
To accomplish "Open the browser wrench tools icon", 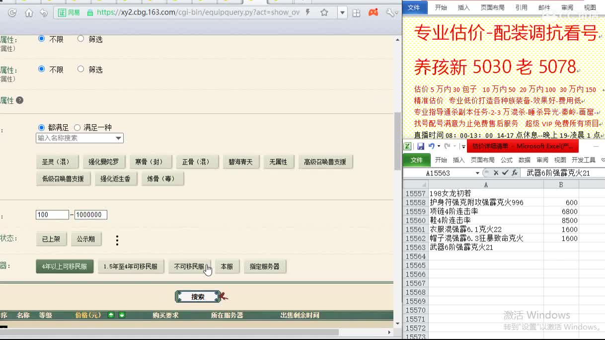I will pyautogui.click(x=390, y=13).
